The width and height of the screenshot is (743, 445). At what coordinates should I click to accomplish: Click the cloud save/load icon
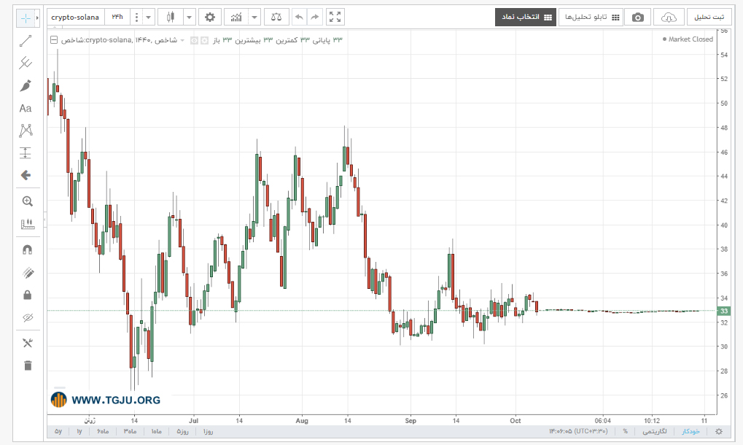coord(669,18)
